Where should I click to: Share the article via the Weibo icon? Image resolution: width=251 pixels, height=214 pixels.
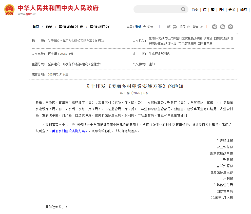(215, 27)
